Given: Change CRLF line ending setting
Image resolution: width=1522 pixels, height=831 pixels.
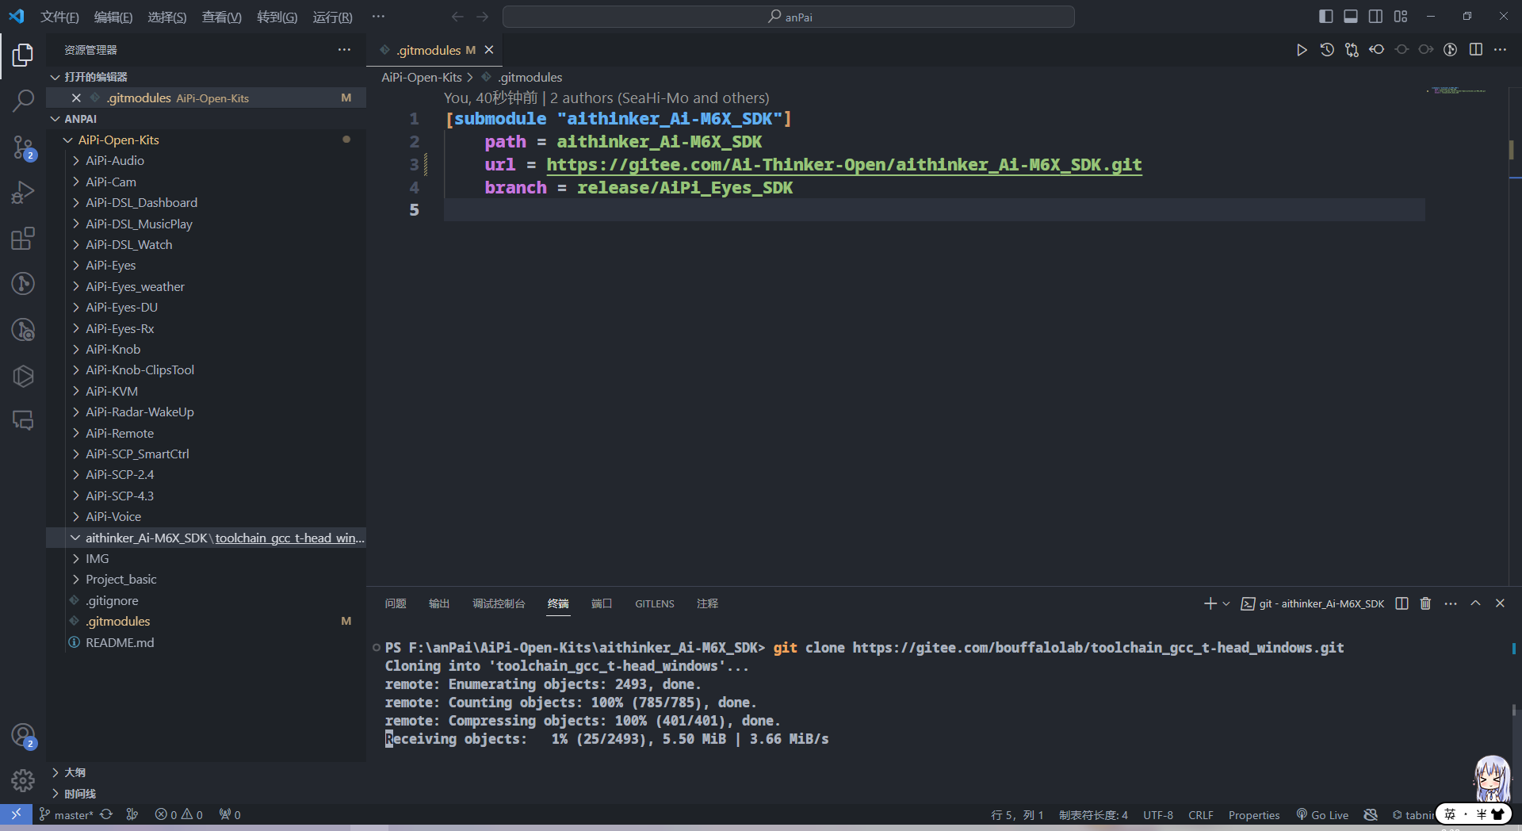Looking at the screenshot, I should pos(1201,814).
